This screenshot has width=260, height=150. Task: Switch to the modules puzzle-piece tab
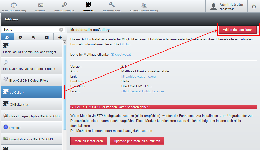click(x=7, y=37)
